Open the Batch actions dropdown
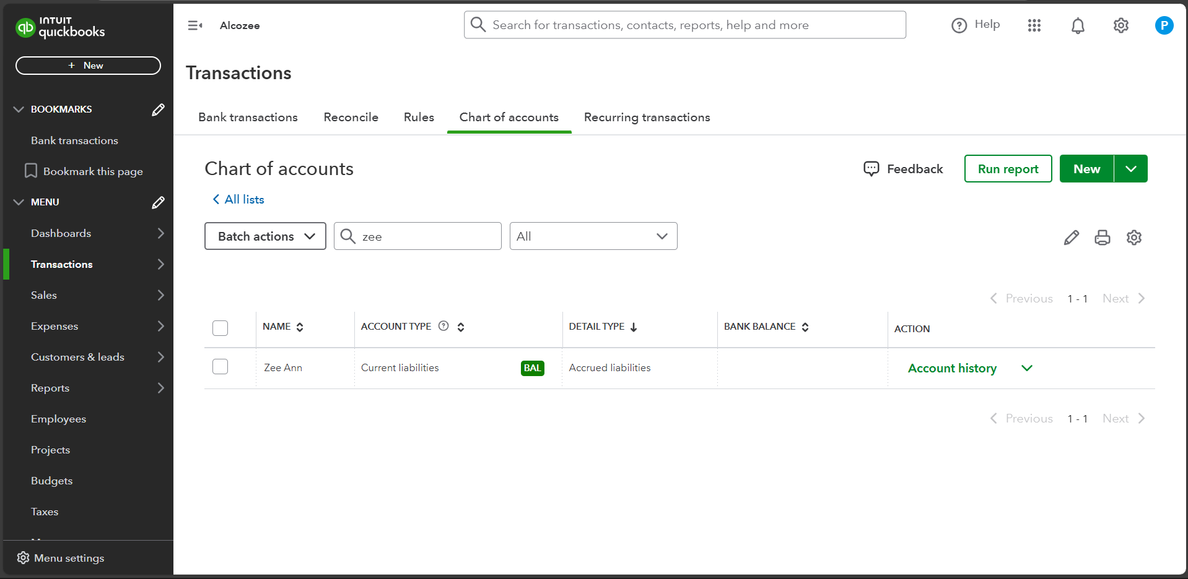Screen dimensions: 1188x579 [x=265, y=236]
